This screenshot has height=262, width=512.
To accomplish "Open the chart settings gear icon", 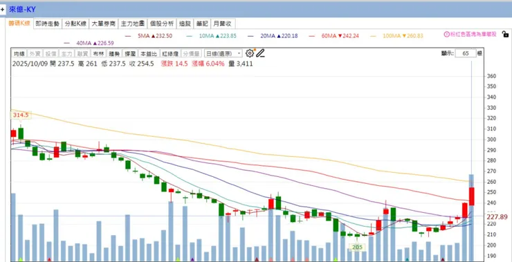I will pos(250,53).
